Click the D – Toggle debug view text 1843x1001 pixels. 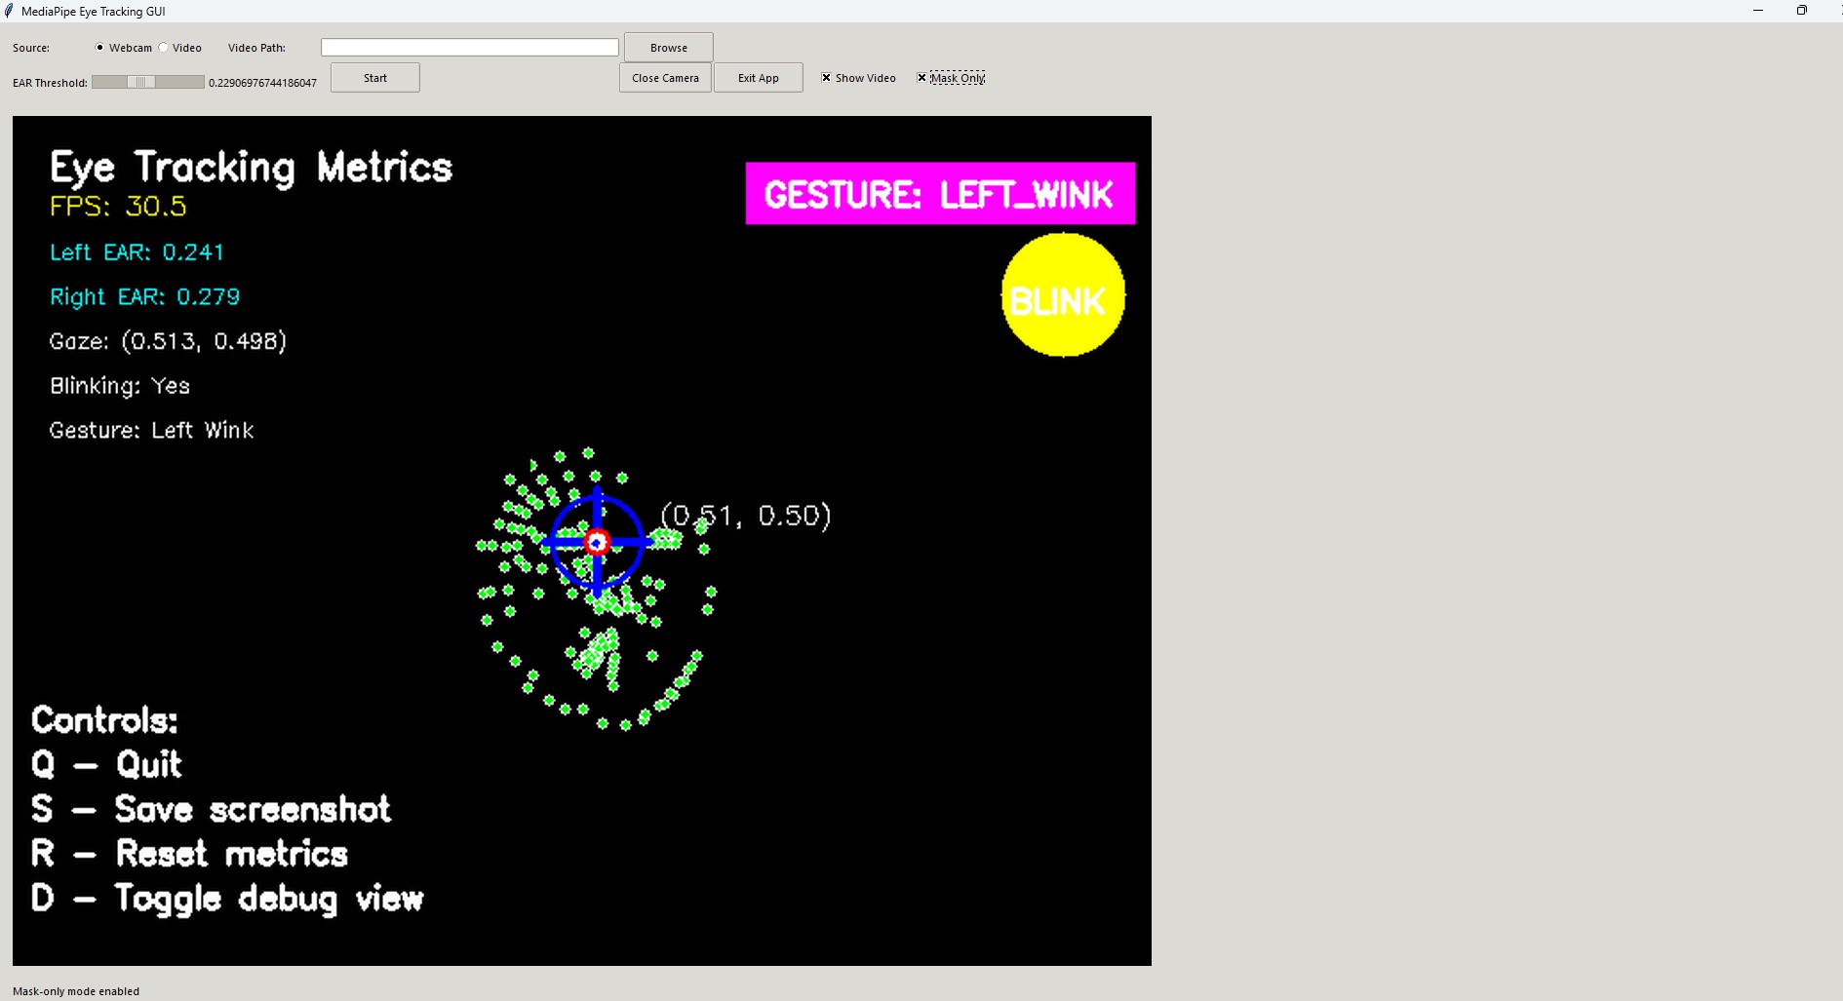click(x=227, y=899)
